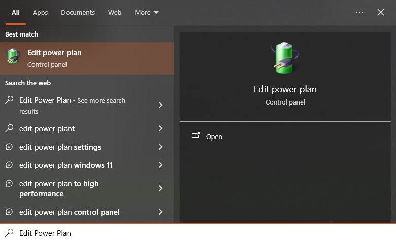Viewport: 396px width, 242px height.
Task: Select 'Edit Power Plan - See more search results'
Action: pos(87,105)
